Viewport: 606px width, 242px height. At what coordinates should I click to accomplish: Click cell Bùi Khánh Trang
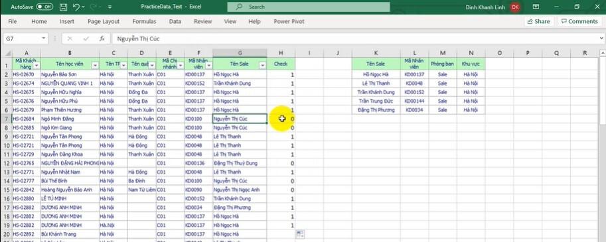70,234
